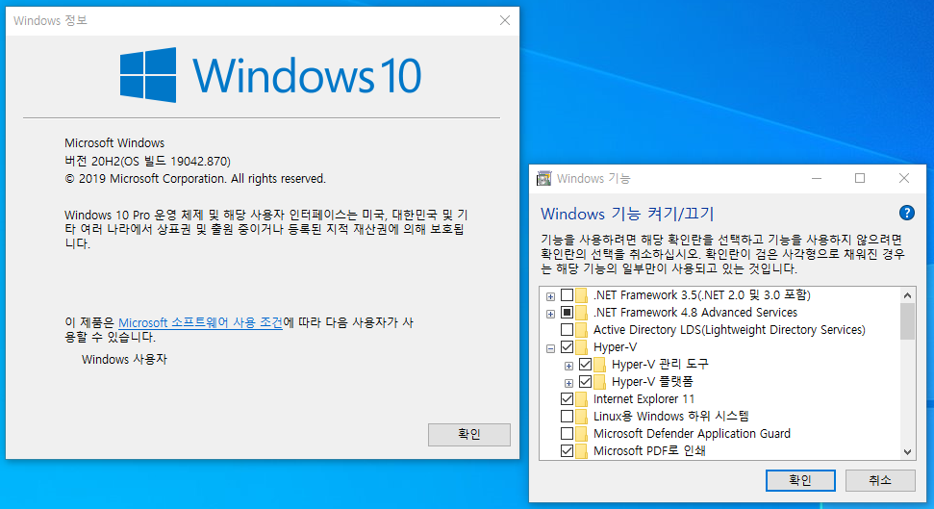
Task: Click folder icon beside Hyper-V
Action: tap(581, 347)
